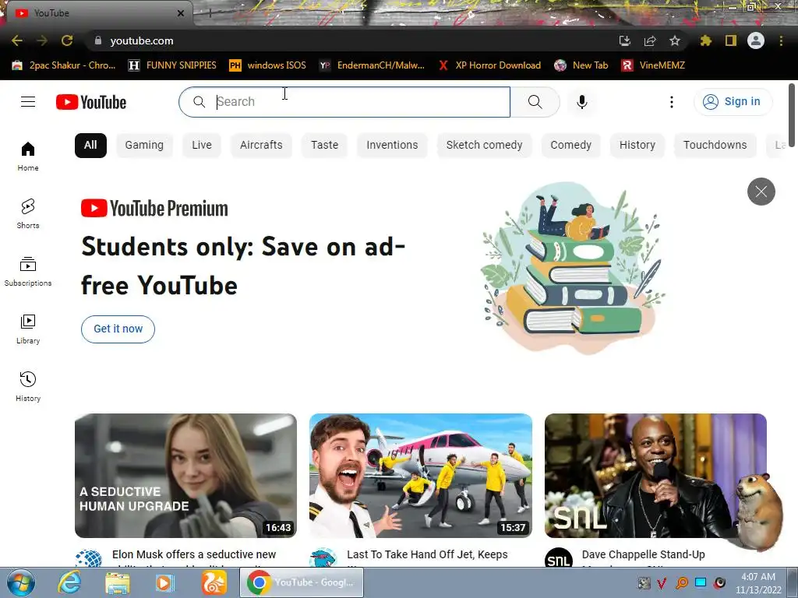798x598 pixels.
Task: Select the All filter chip
Action: coord(90,145)
